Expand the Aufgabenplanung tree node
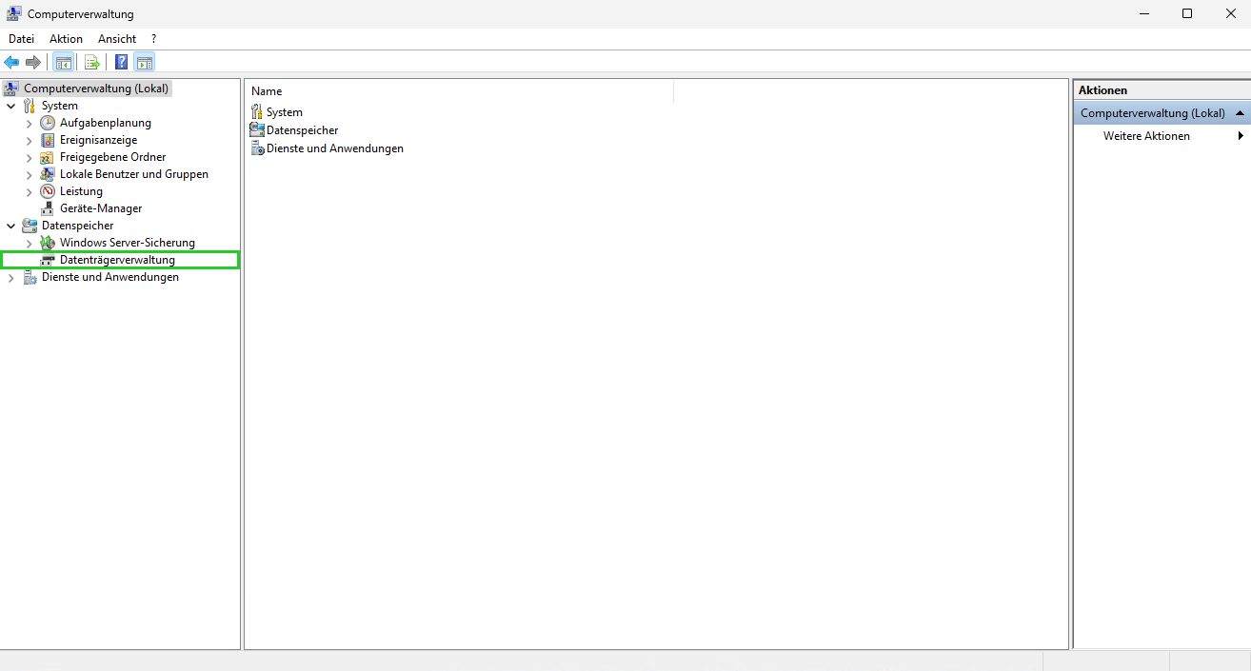This screenshot has width=1251, height=671. click(x=30, y=124)
